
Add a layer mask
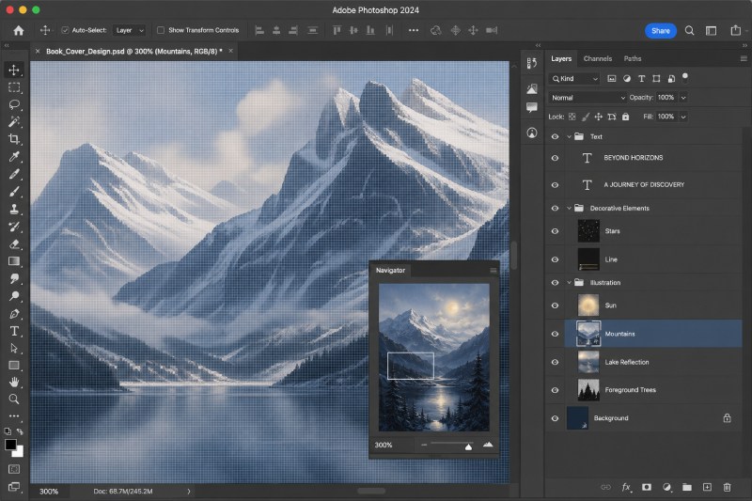(x=647, y=487)
